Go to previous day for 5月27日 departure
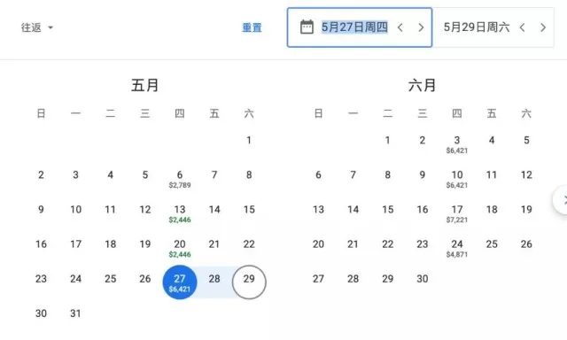Image resolution: width=567 pixels, height=340 pixels. click(400, 27)
